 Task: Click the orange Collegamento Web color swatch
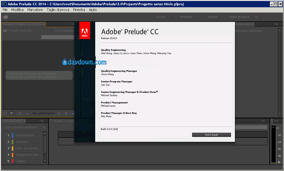(x=13, y=155)
